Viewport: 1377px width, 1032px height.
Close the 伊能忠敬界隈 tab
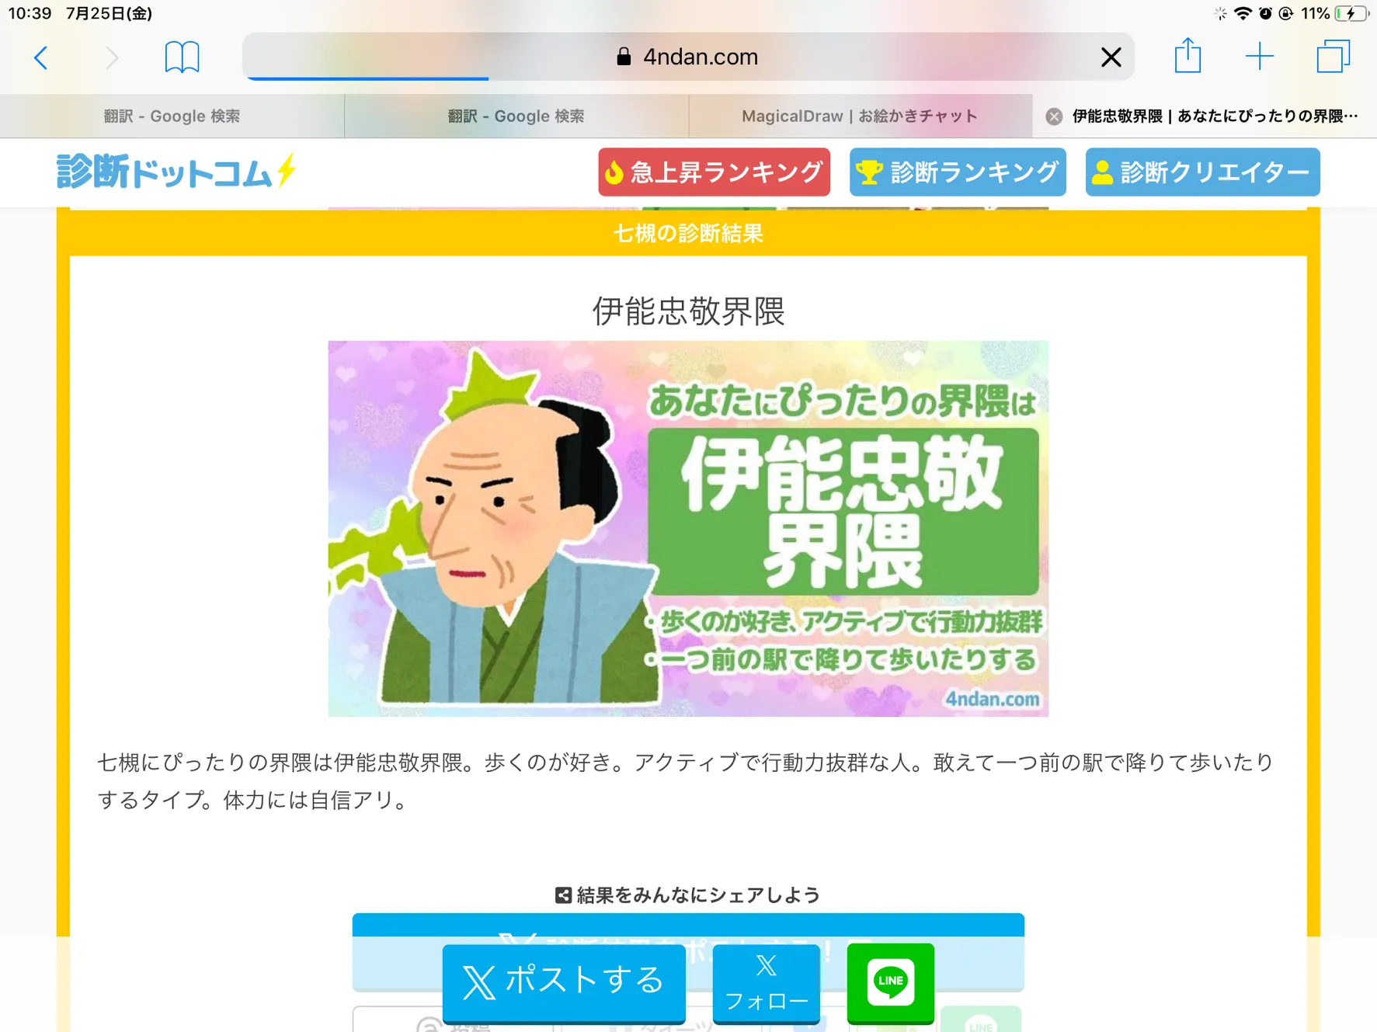[x=1054, y=116]
